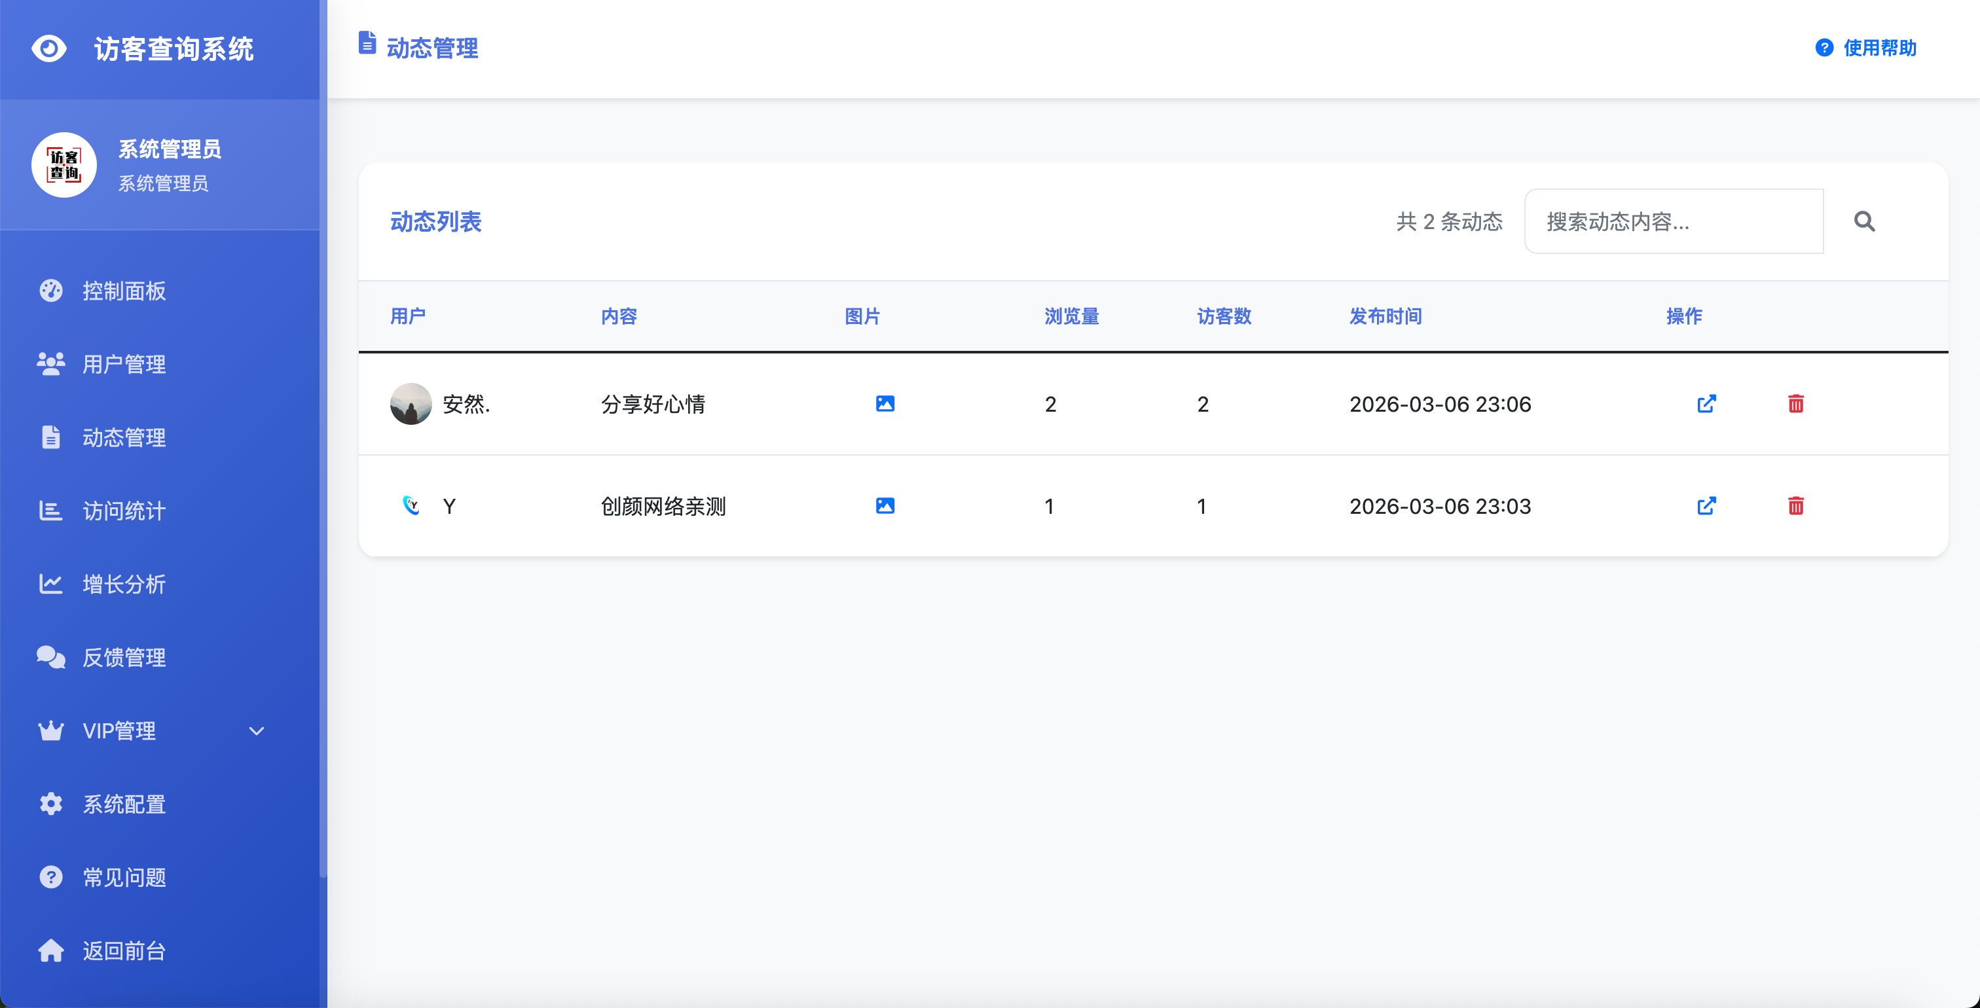This screenshot has height=1008, width=1980.
Task: Open the 反馈管理 feedback chat icon
Action: (50, 657)
